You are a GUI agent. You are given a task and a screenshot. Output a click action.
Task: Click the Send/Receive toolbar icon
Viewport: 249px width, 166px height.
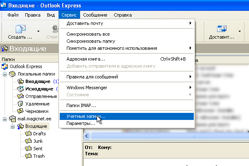(222, 29)
